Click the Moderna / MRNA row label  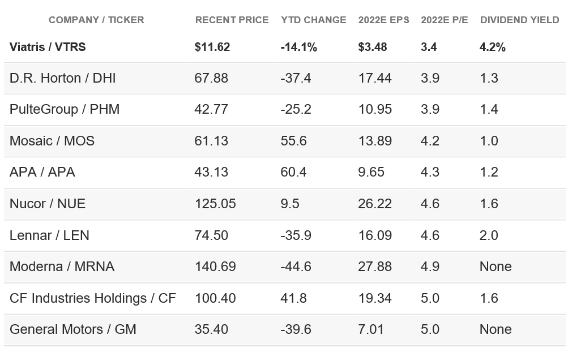[x=62, y=267]
